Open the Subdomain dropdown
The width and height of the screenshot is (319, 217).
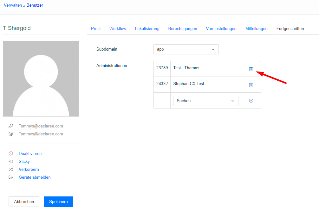point(186,49)
